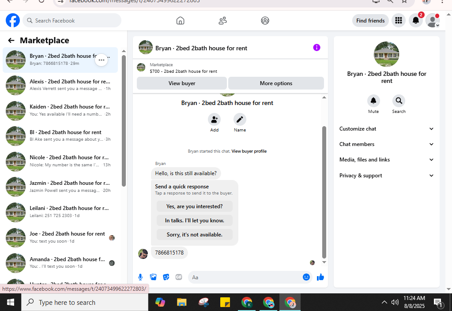Attach a file with the photo icon
The image size is (452, 311).
tap(153, 277)
